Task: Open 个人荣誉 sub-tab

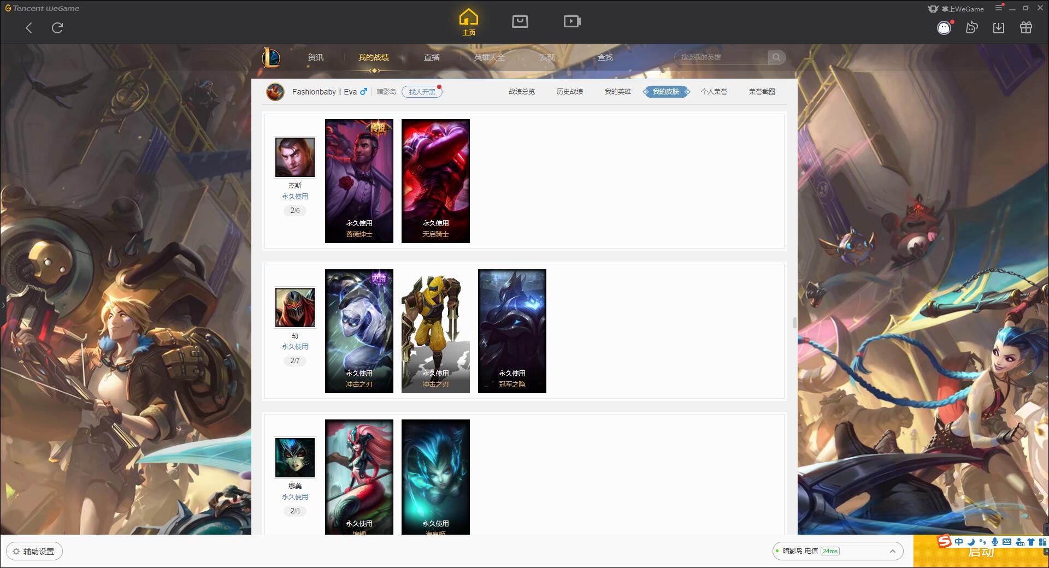Action: (x=714, y=92)
